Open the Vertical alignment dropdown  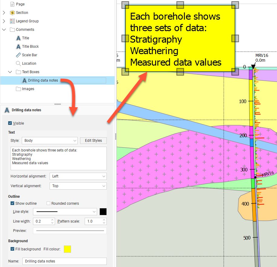(78, 186)
